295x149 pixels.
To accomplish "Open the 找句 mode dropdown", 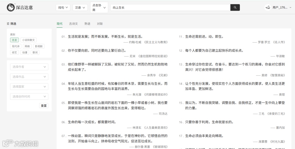I will tap(63, 8).
